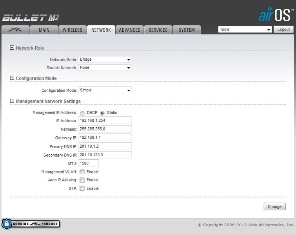
Task: Click the Configuration Mode section heading
Action: click(36, 78)
